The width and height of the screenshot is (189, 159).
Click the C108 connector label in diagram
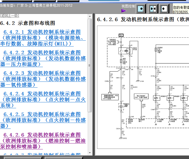153,110
